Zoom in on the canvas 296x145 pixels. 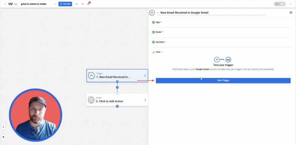coord(3,127)
